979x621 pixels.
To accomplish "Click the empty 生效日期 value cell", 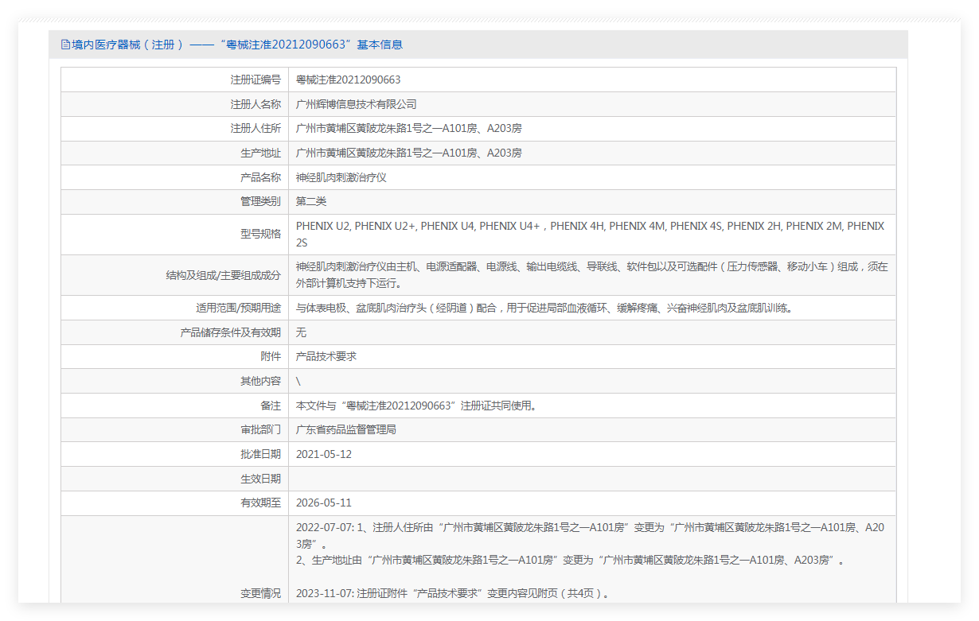I will pos(591,479).
